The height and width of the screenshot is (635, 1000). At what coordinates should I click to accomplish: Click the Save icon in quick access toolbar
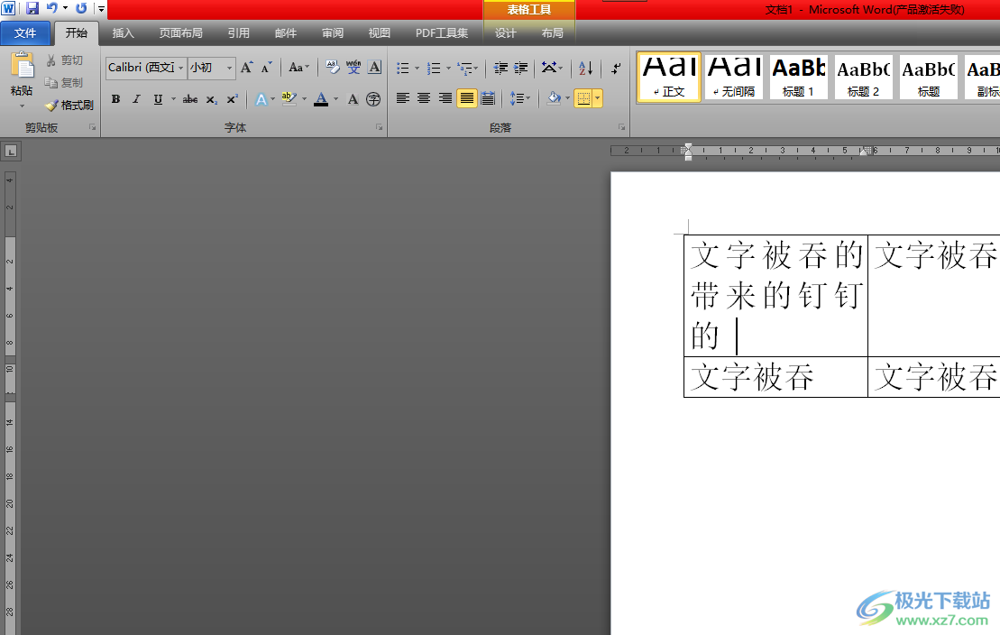[32, 8]
